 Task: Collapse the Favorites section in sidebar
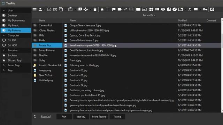[4, 50]
